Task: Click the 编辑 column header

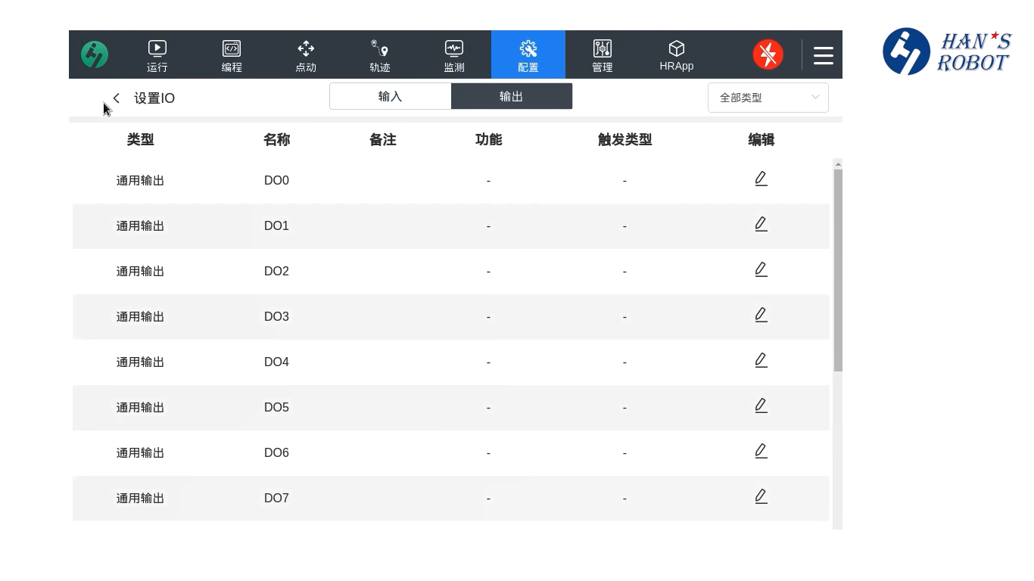Action: click(x=761, y=140)
